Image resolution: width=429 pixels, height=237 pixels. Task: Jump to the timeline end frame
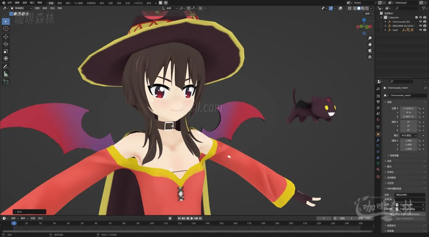(x=200, y=218)
